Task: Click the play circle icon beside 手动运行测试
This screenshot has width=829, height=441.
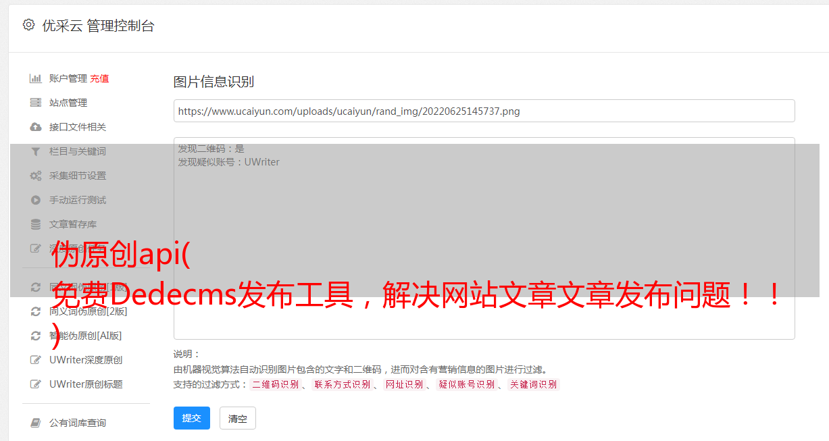Action: 36,200
